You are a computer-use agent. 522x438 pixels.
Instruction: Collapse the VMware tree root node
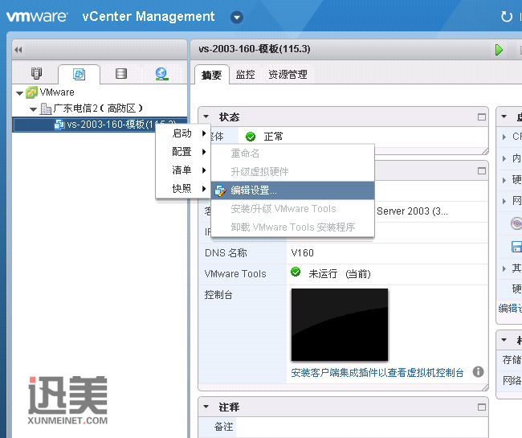(x=19, y=93)
